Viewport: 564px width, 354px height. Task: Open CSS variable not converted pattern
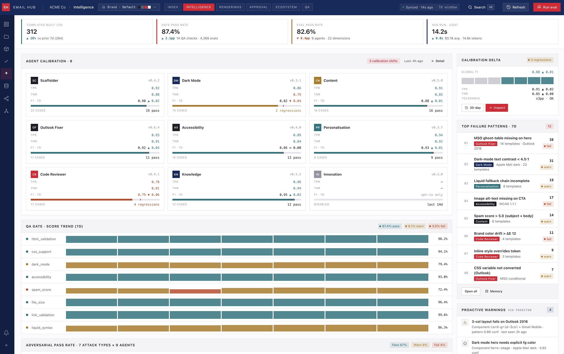(507, 273)
